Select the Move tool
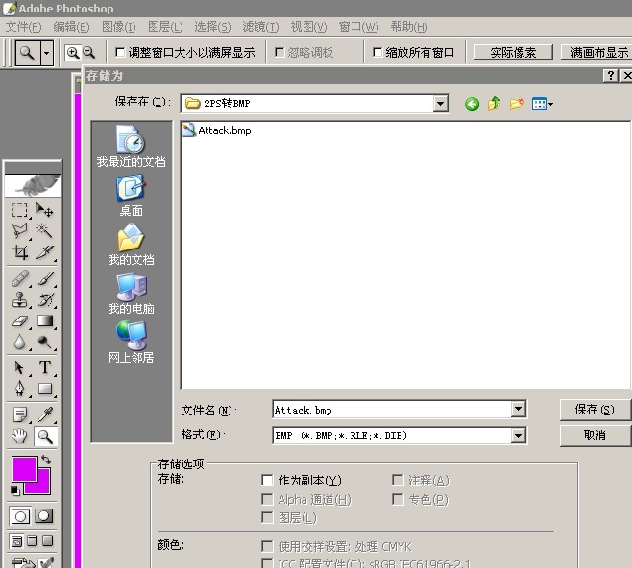Image resolution: width=632 pixels, height=568 pixels. coord(44,210)
